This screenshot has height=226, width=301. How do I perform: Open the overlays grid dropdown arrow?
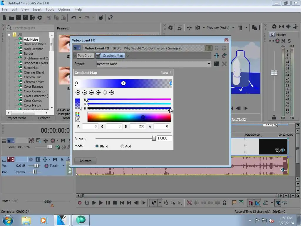click(246, 28)
